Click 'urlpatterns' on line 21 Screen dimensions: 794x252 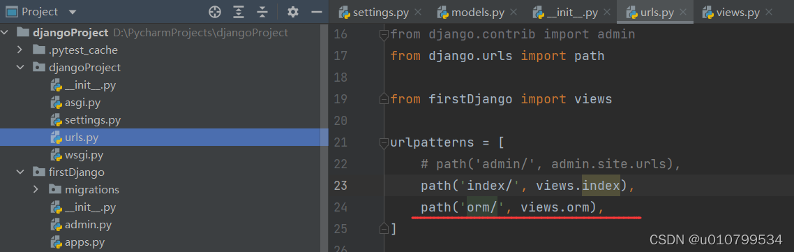[433, 142]
